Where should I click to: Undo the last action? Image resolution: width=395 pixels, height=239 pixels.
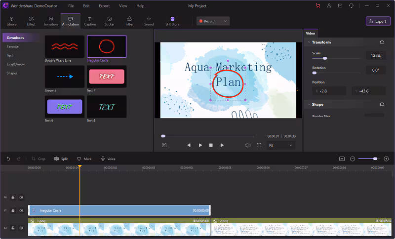pyautogui.click(x=8, y=159)
